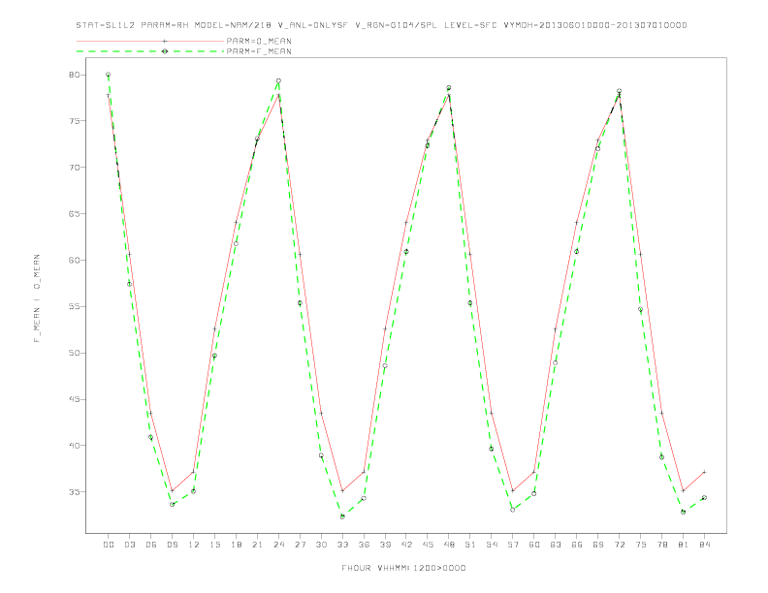Click the y-axis label F_MEAN | O_MEAN
The image size is (768, 593).
pos(37,298)
